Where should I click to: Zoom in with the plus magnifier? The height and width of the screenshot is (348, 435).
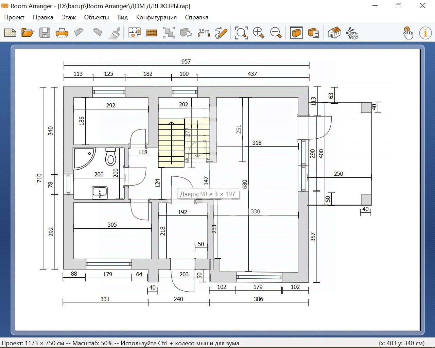pos(259,33)
